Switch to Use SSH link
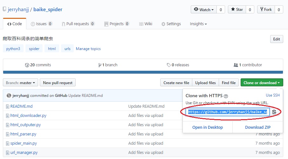 click(273, 95)
